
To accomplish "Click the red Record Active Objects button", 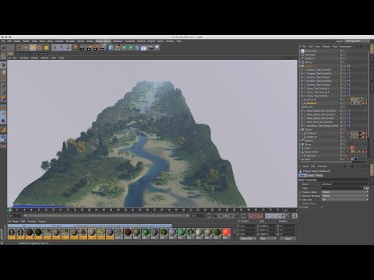I will 250,215.
